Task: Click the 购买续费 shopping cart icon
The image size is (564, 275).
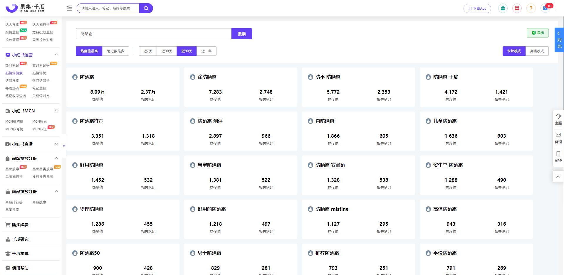Action: tap(8, 225)
